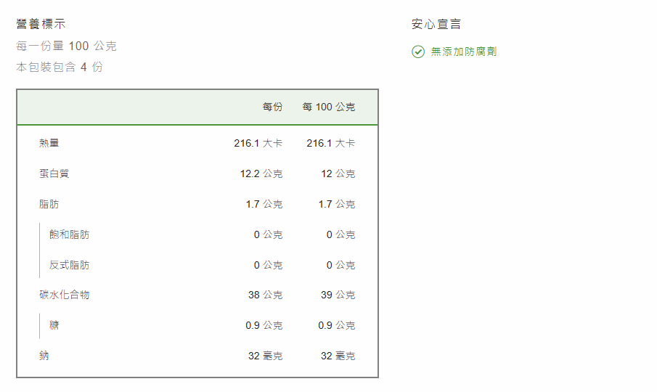The width and height of the screenshot is (657, 392).
Task: Select the 每 100 公克 column header
Action: point(329,107)
